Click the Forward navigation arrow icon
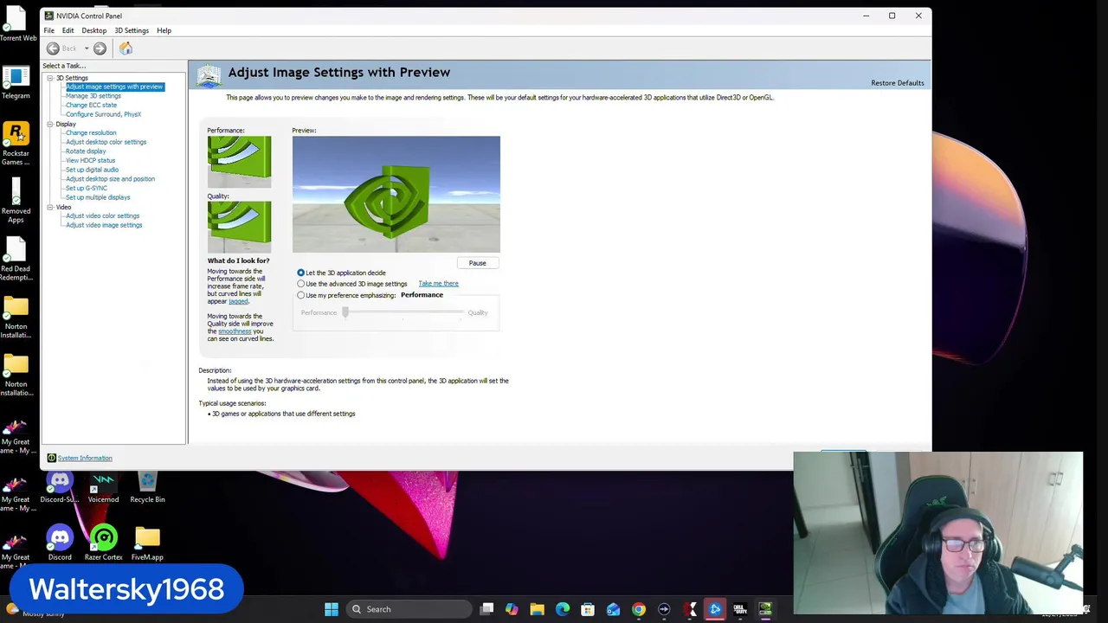Screen dimensions: 1108x623 tap(100, 48)
